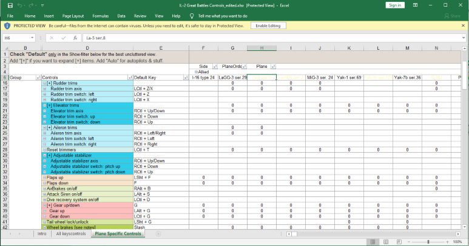Click the horizontal scrollbar thumb
The image size is (469, 246).
click(x=294, y=234)
